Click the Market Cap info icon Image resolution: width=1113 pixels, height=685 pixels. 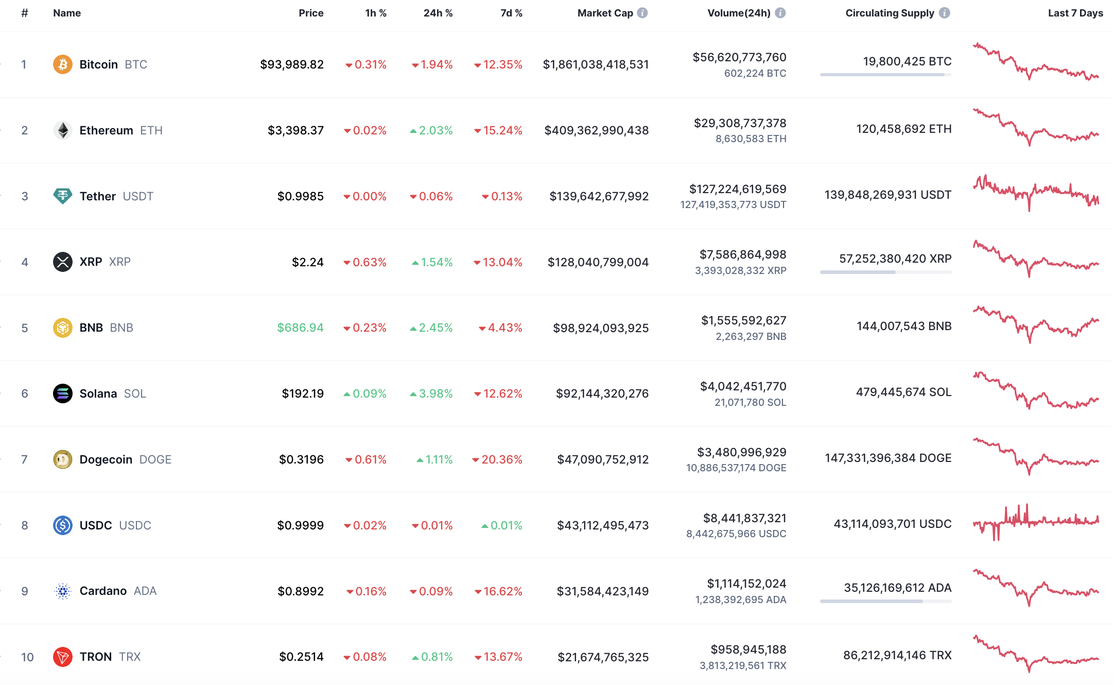642,13
